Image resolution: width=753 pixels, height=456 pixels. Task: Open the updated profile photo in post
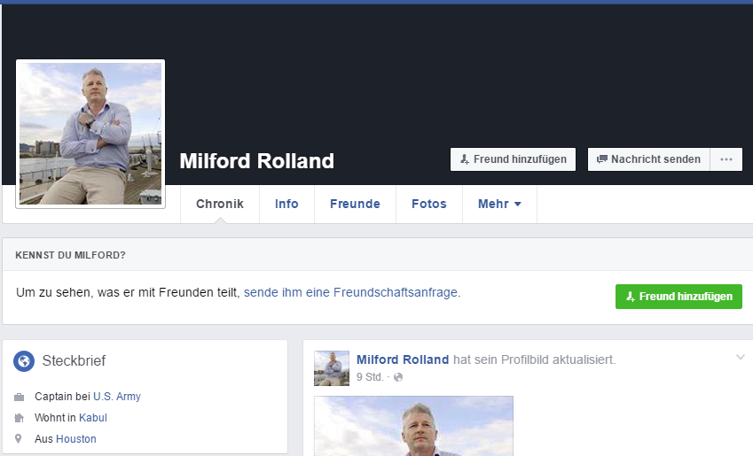413,426
